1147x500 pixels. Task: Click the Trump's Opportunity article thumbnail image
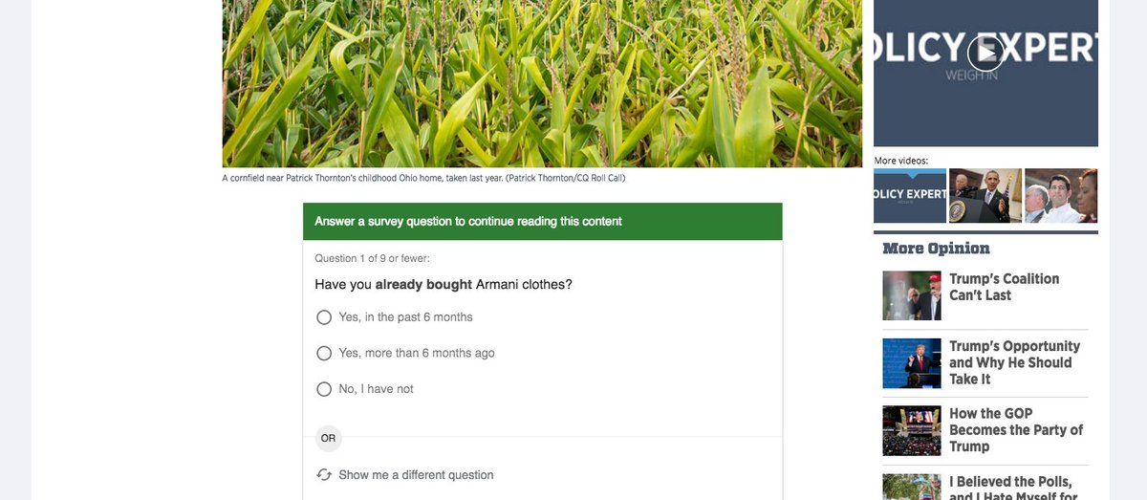pyautogui.click(x=912, y=363)
